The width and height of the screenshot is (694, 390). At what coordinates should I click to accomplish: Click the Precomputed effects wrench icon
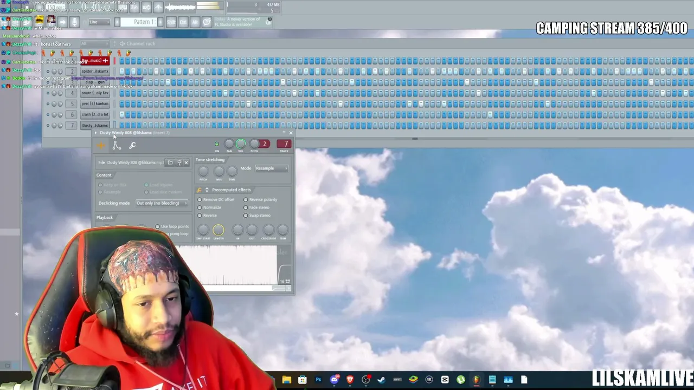(x=199, y=190)
